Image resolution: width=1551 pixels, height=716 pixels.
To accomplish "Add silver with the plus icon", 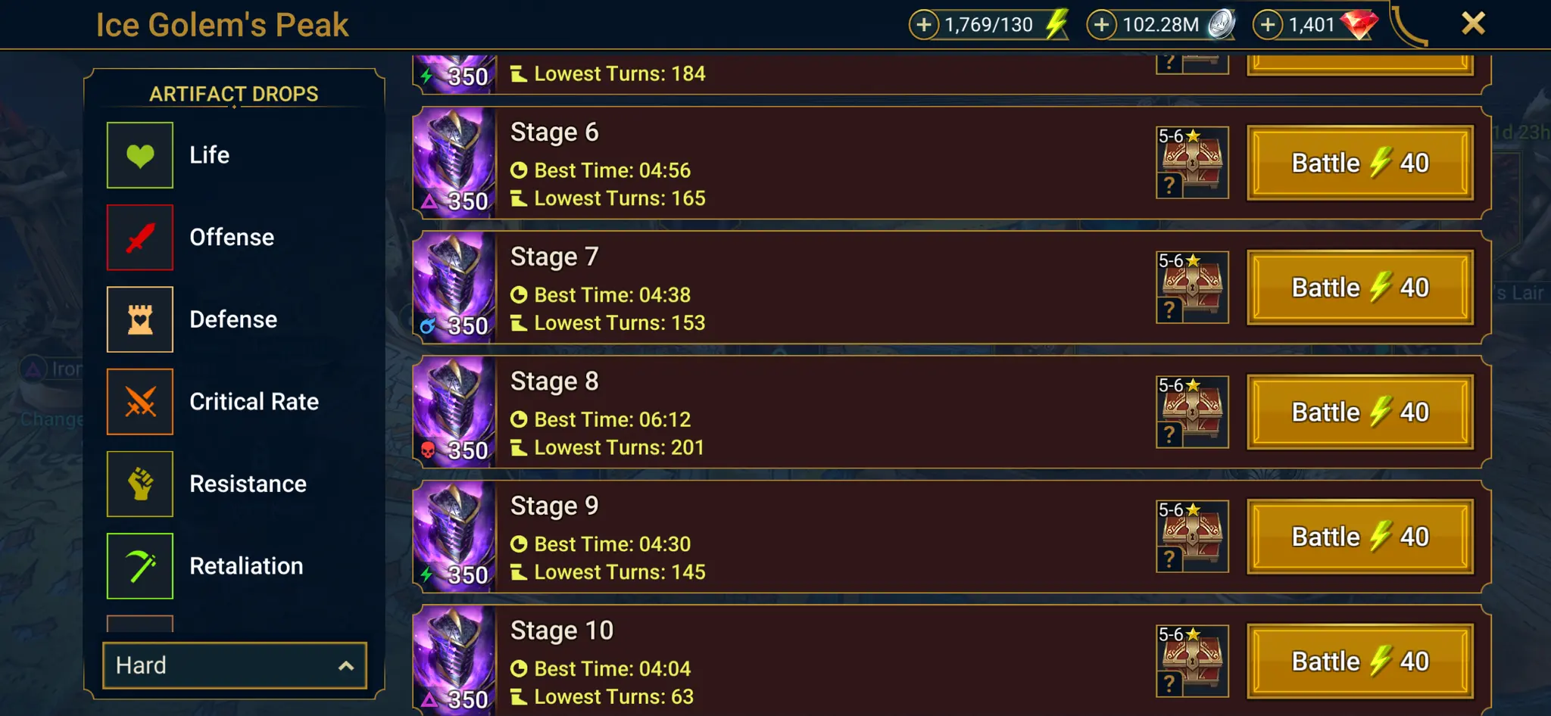I will pyautogui.click(x=1102, y=25).
